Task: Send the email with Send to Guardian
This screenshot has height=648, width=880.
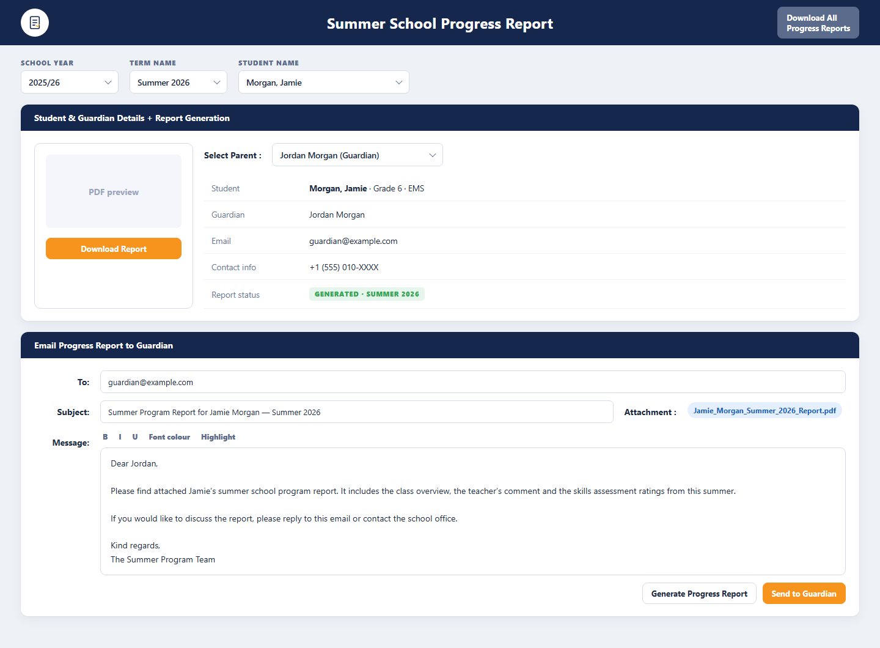Action: pyautogui.click(x=804, y=594)
